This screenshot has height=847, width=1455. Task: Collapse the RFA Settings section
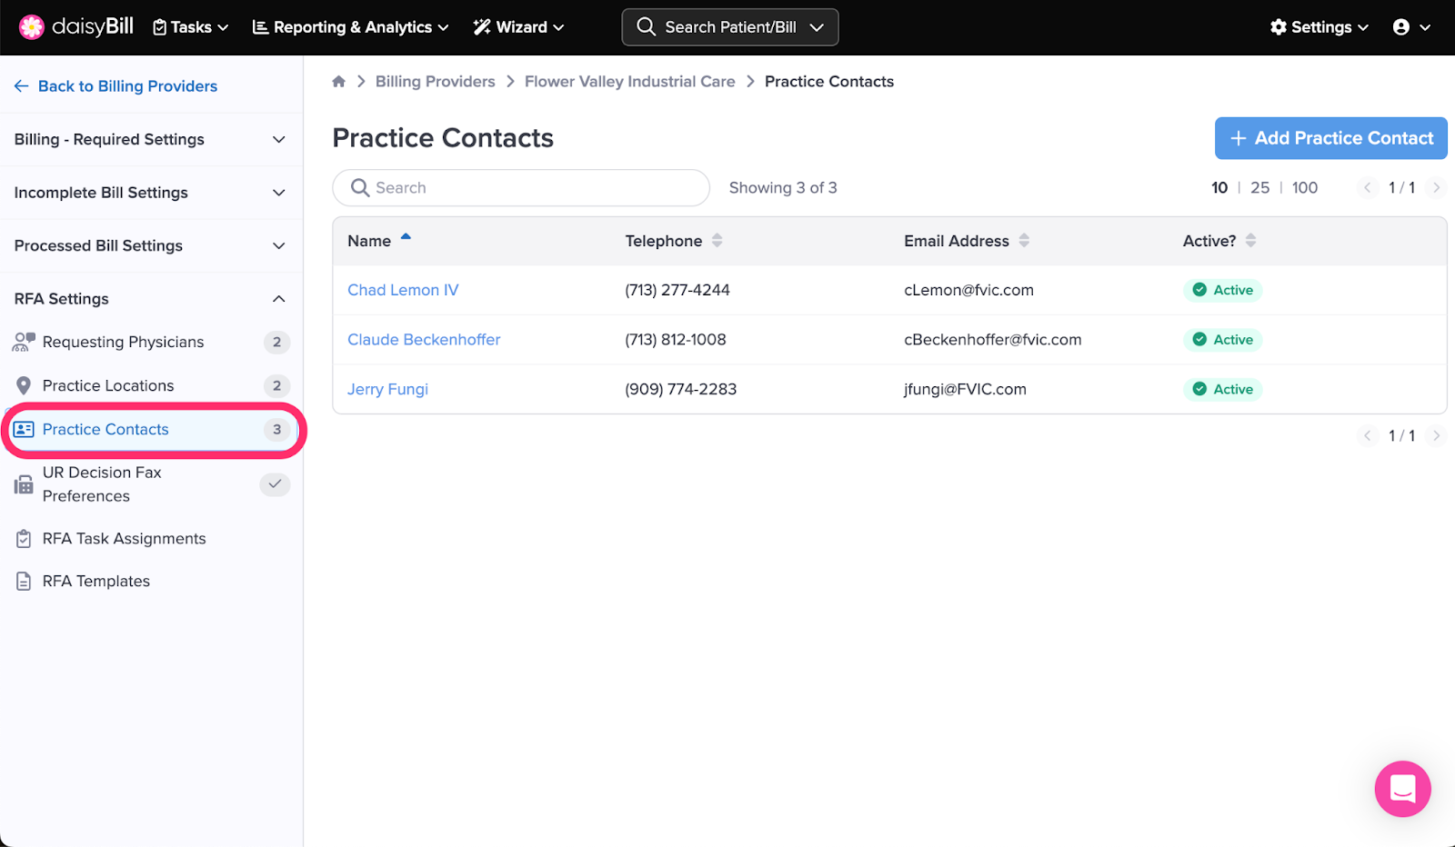(x=278, y=299)
